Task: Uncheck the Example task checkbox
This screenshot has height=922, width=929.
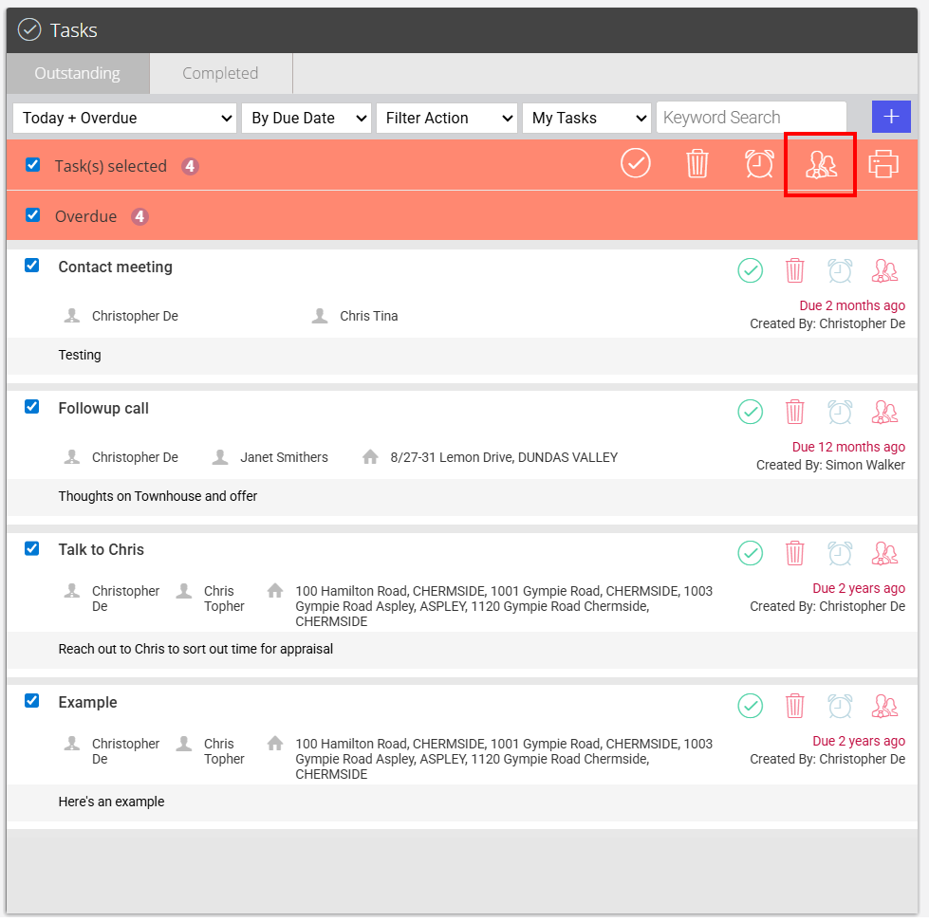Action: pos(31,701)
